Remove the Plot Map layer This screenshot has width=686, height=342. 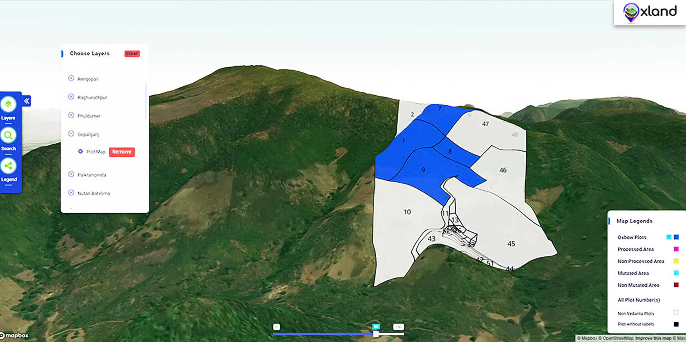(x=121, y=152)
